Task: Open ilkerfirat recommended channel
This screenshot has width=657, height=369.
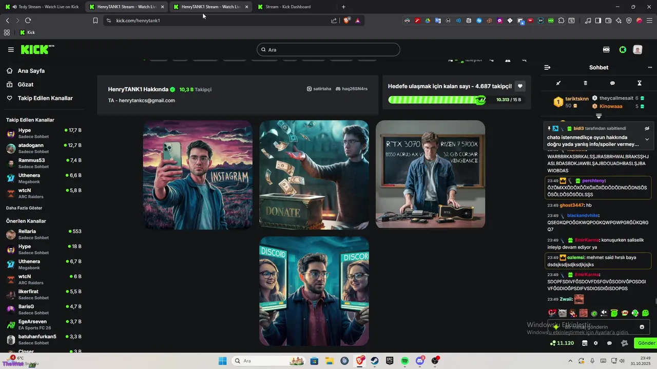Action: pos(44,294)
